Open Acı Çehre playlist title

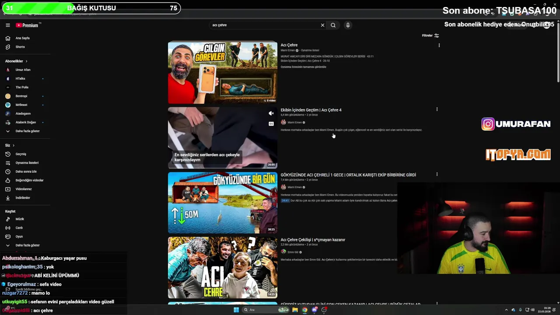click(289, 45)
